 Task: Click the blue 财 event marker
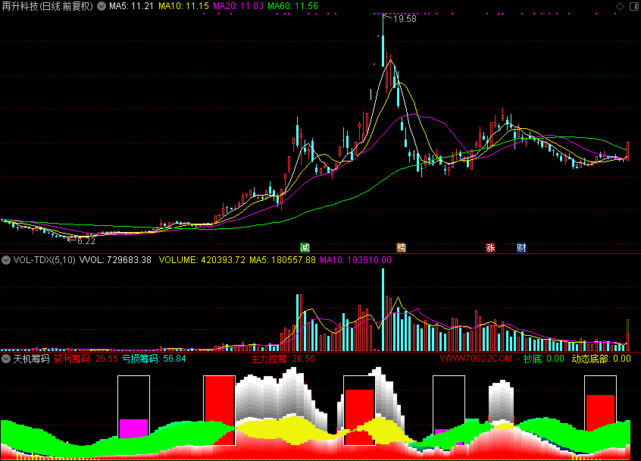coord(521,247)
